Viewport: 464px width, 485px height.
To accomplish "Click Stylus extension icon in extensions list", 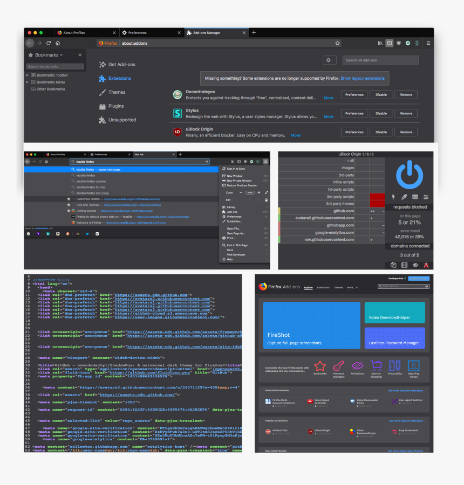I will click(x=177, y=114).
